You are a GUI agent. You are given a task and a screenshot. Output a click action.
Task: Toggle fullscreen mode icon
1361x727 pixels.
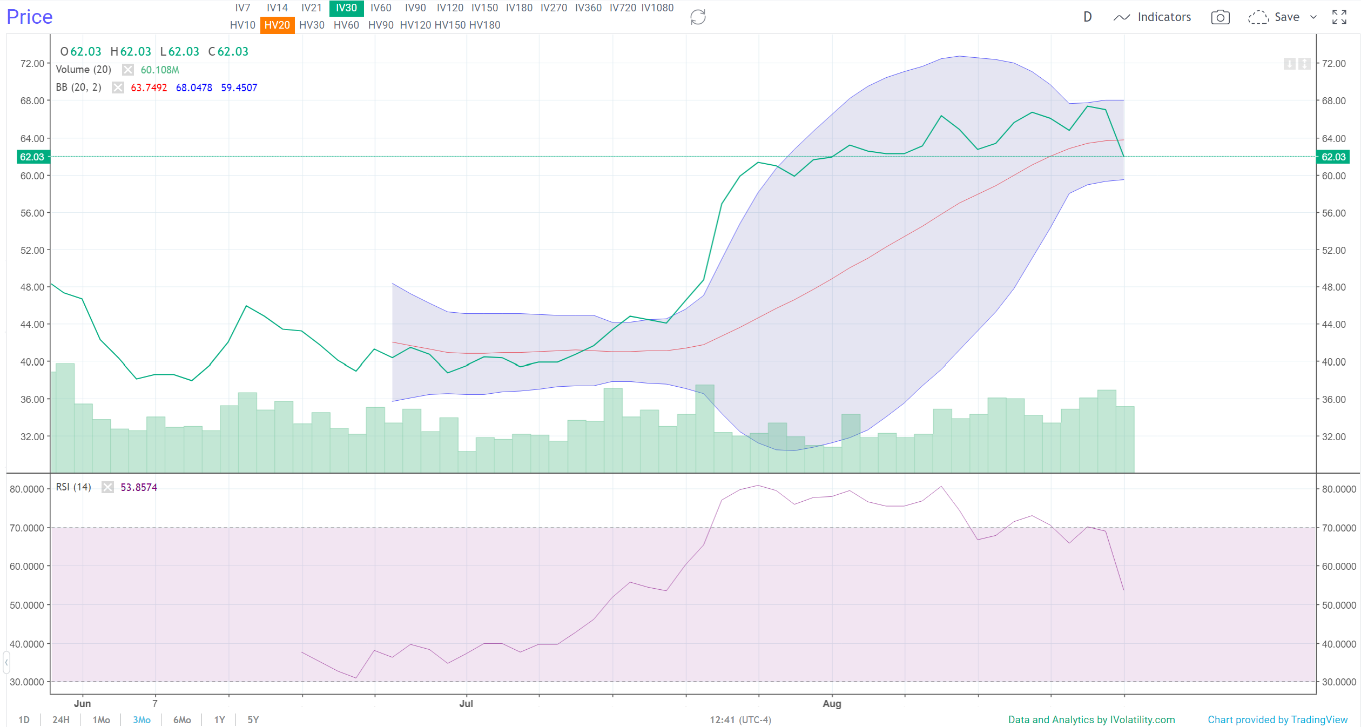click(x=1339, y=17)
